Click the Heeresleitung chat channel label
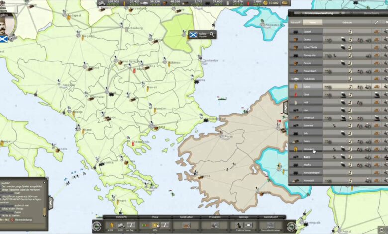Screen dimensions: 388x234 [24, 220]
